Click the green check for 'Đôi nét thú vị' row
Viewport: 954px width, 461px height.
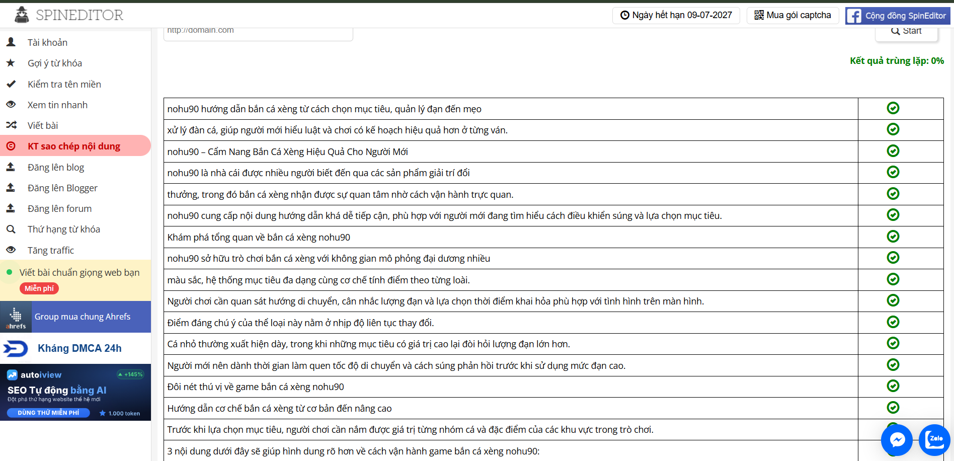893,386
